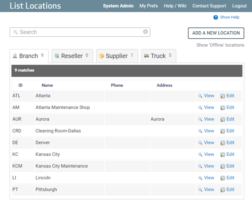
Task: Click the magnifier icon in Pittsburgh row
Action: point(200,190)
